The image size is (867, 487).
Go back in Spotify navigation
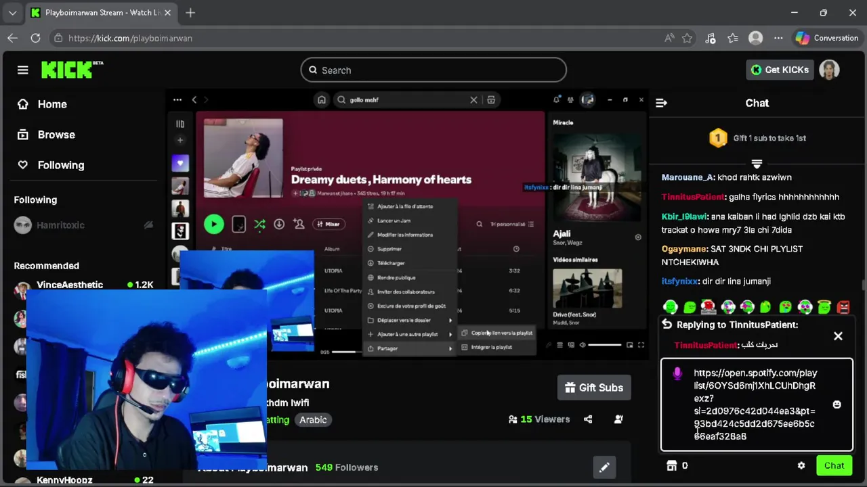point(194,99)
